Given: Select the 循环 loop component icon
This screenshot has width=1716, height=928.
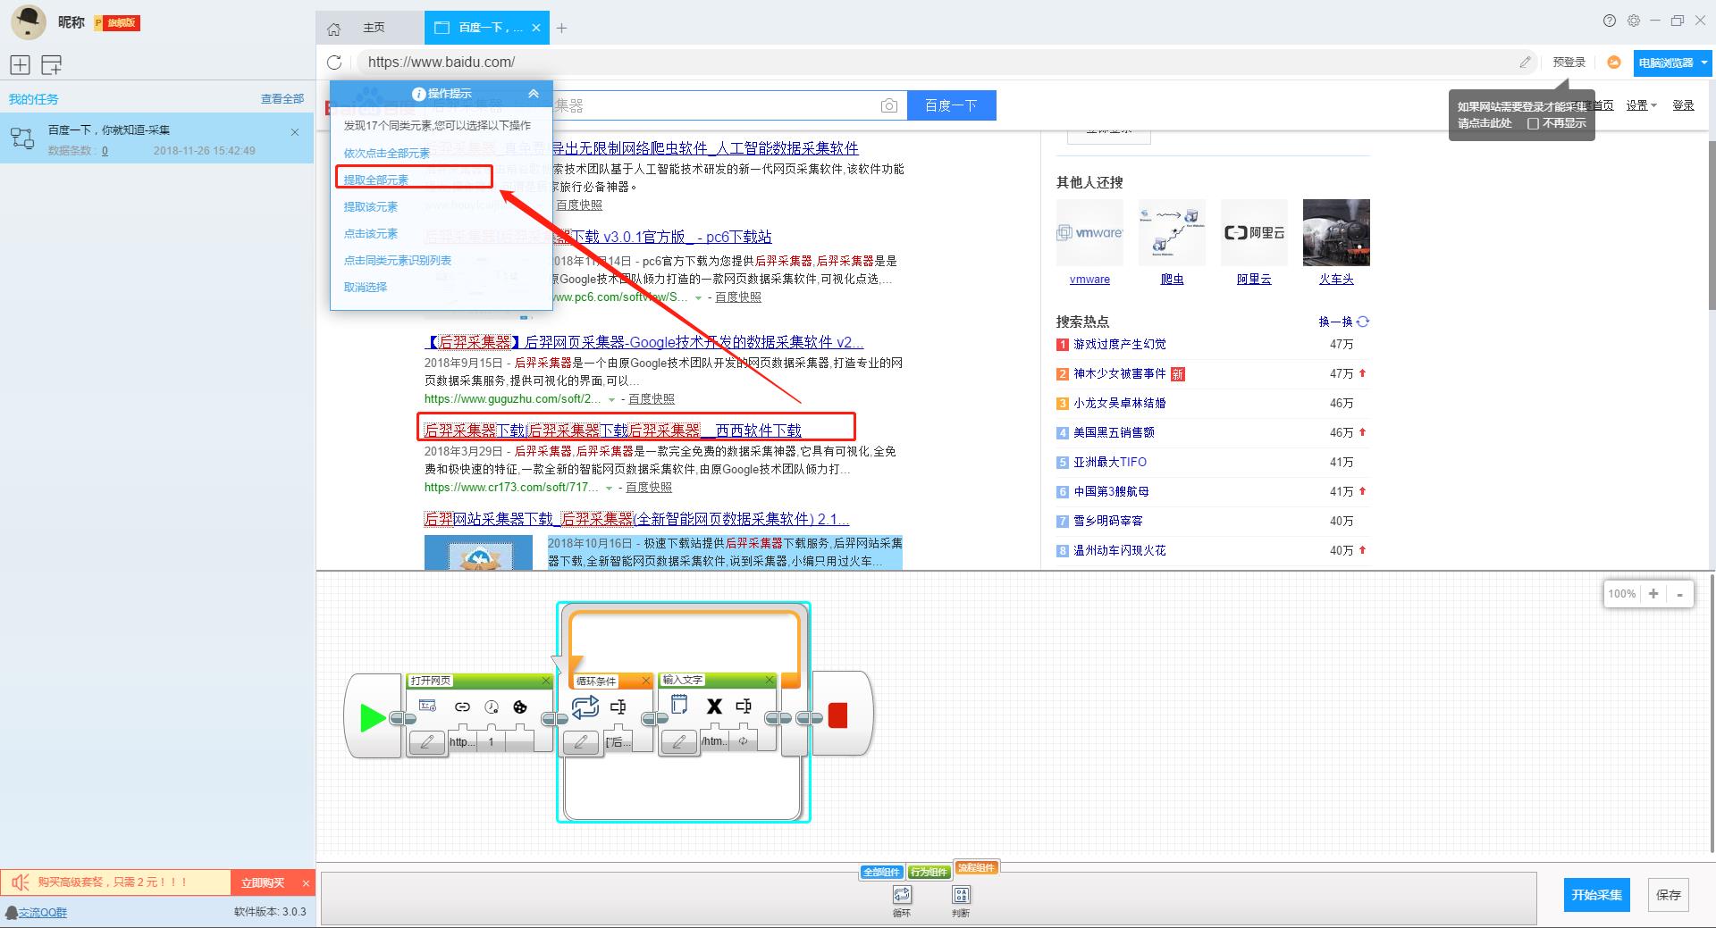Looking at the screenshot, I should pos(902,895).
